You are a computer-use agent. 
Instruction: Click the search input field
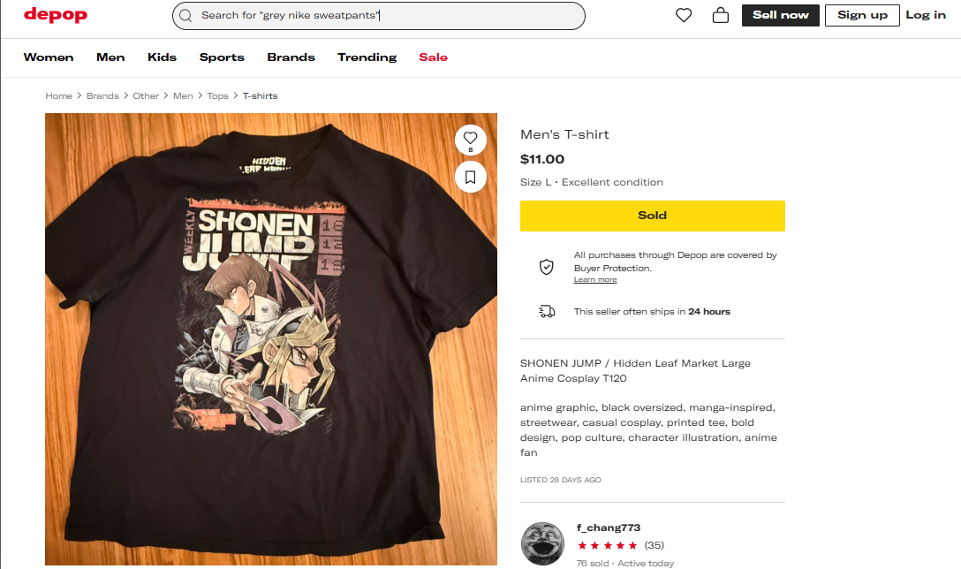[389, 15]
